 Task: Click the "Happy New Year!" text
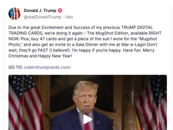tap(55, 56)
